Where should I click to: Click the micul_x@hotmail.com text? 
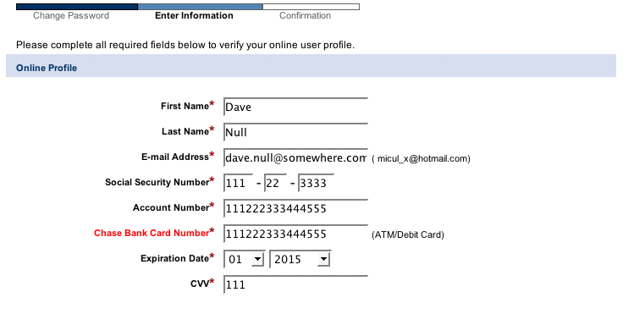tap(422, 158)
